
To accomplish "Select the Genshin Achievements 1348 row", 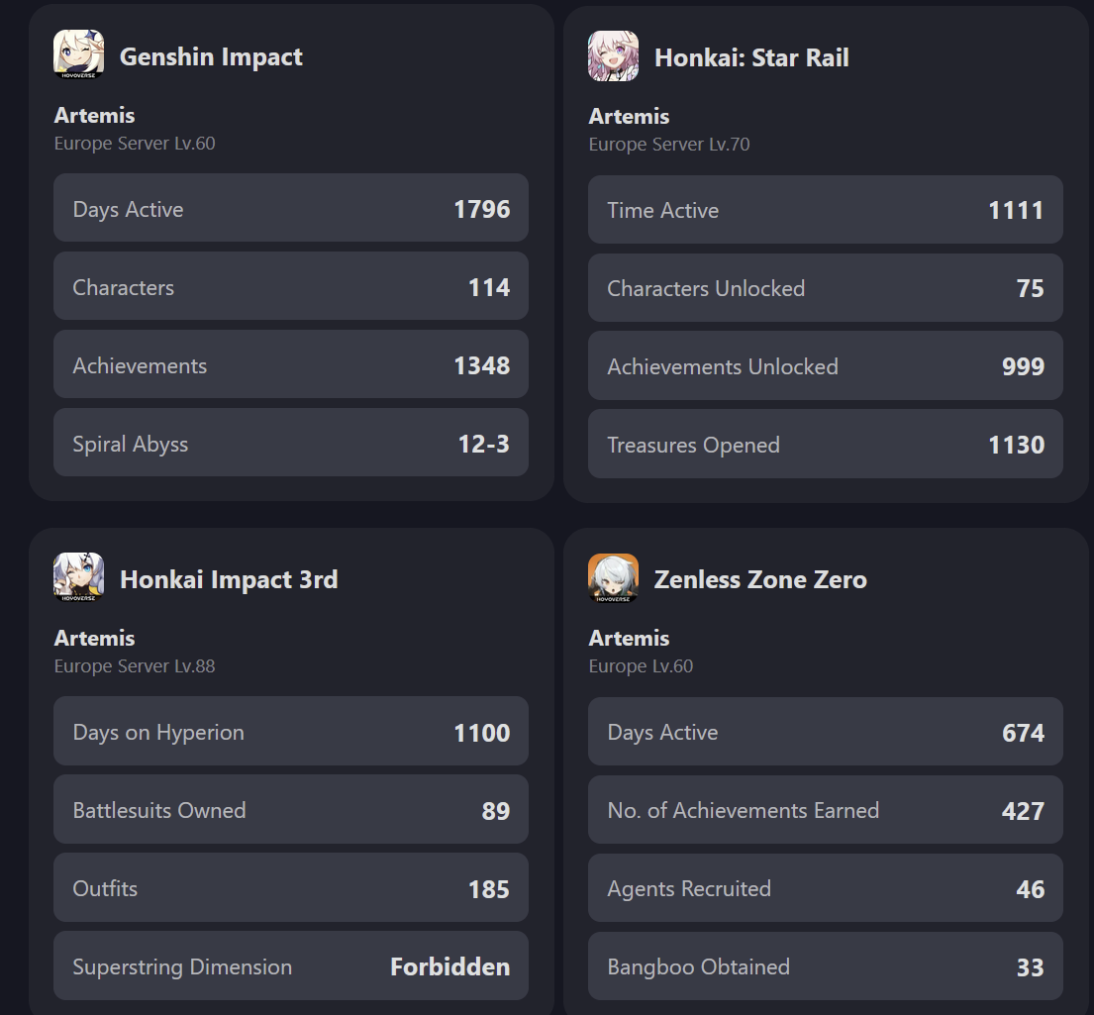I will [291, 364].
